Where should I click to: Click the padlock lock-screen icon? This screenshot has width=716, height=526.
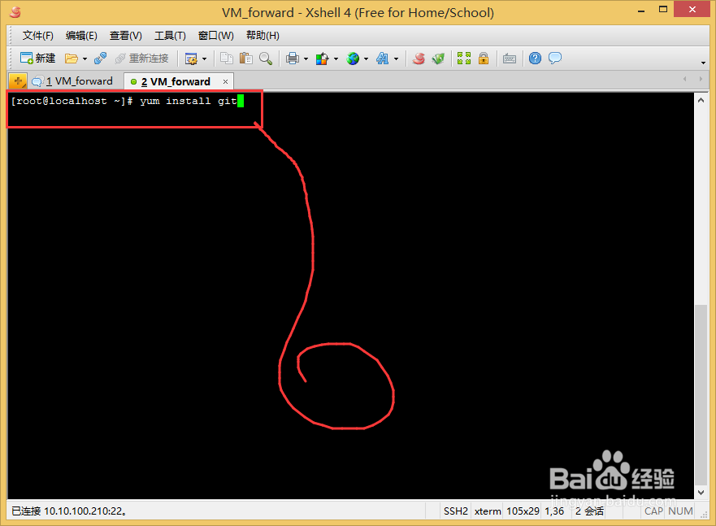coord(484,58)
